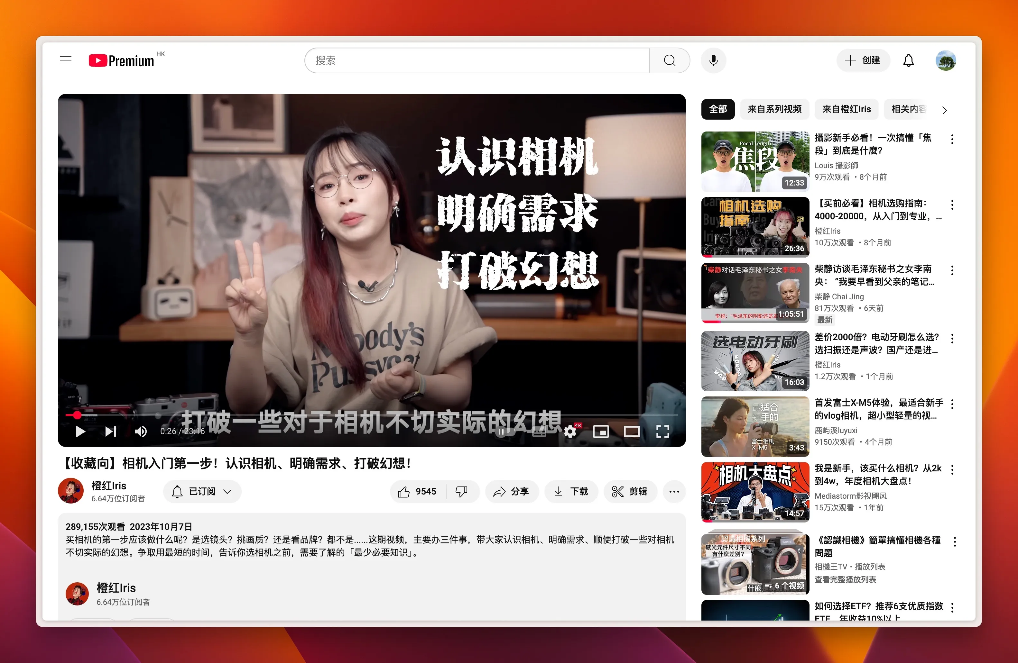Enter fullscreen mode
The width and height of the screenshot is (1018, 663).
[662, 431]
